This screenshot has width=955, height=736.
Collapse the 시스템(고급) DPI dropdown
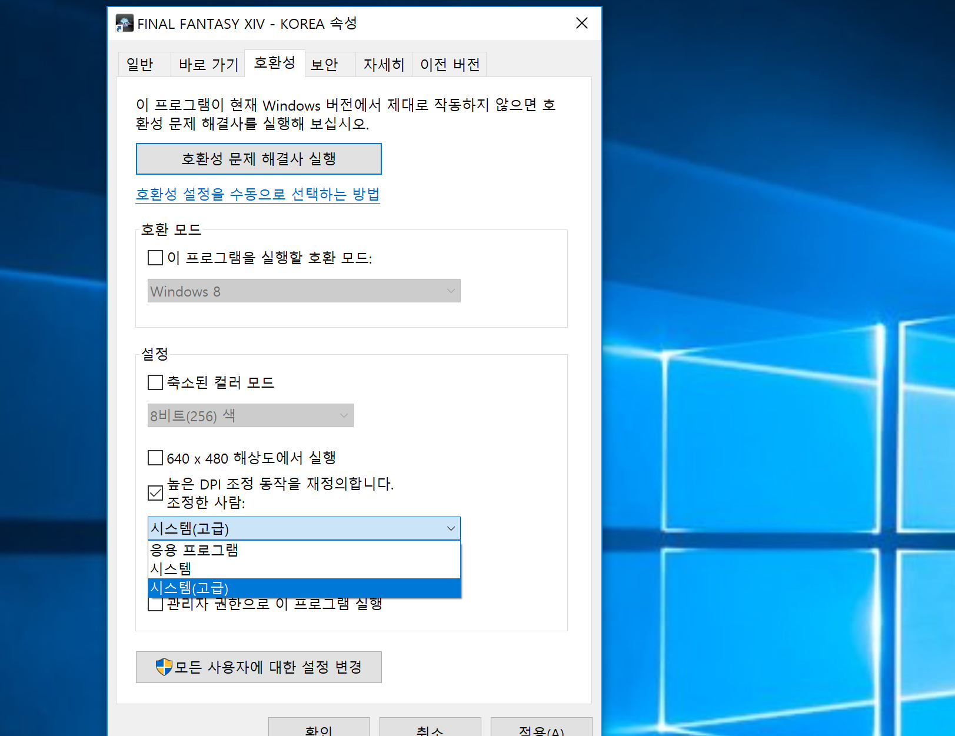click(304, 528)
